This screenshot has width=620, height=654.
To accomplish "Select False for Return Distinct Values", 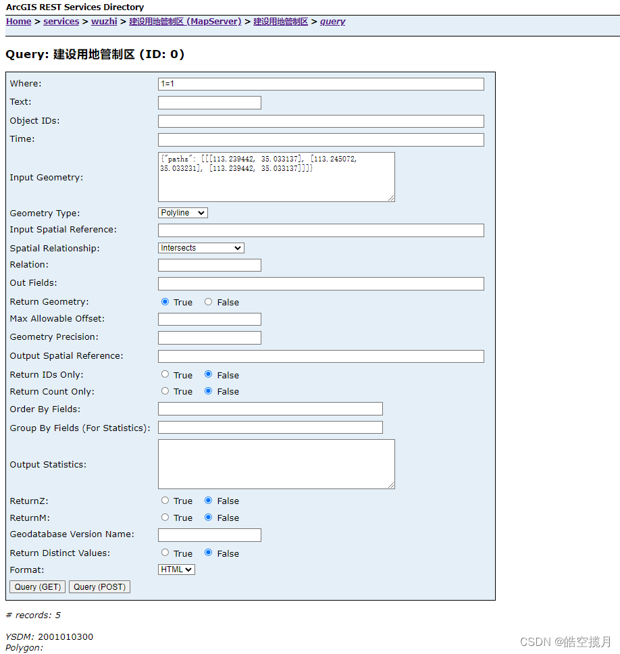I will coord(208,552).
